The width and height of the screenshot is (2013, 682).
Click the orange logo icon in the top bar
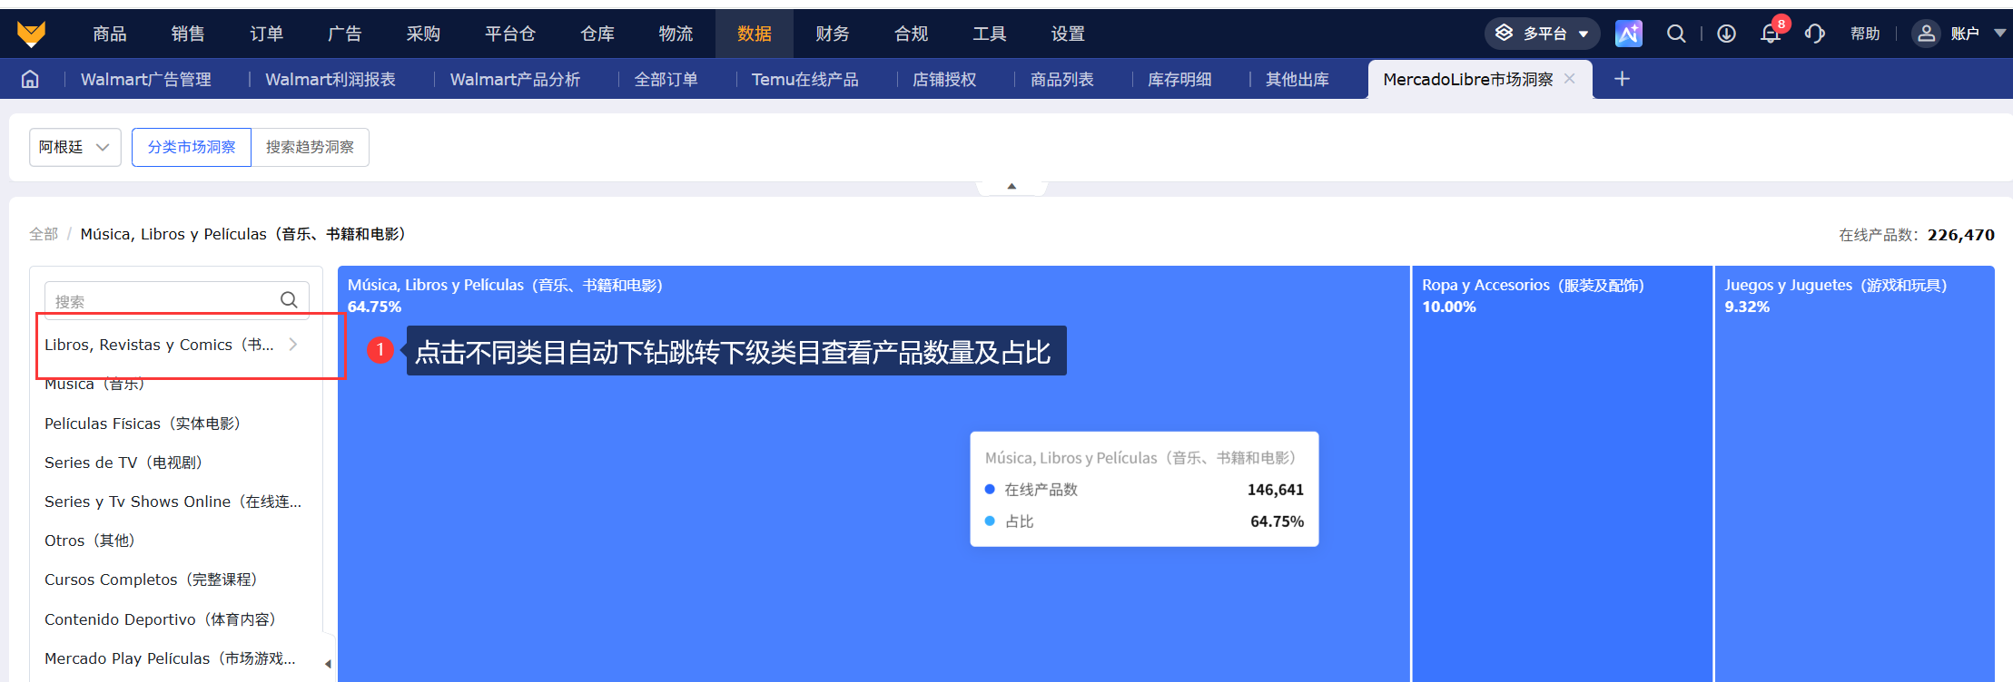click(x=31, y=34)
